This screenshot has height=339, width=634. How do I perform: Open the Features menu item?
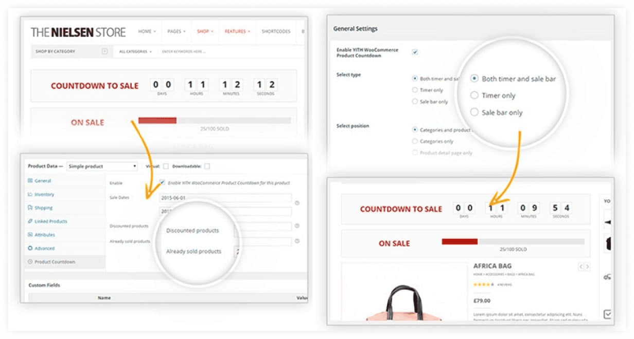236,31
